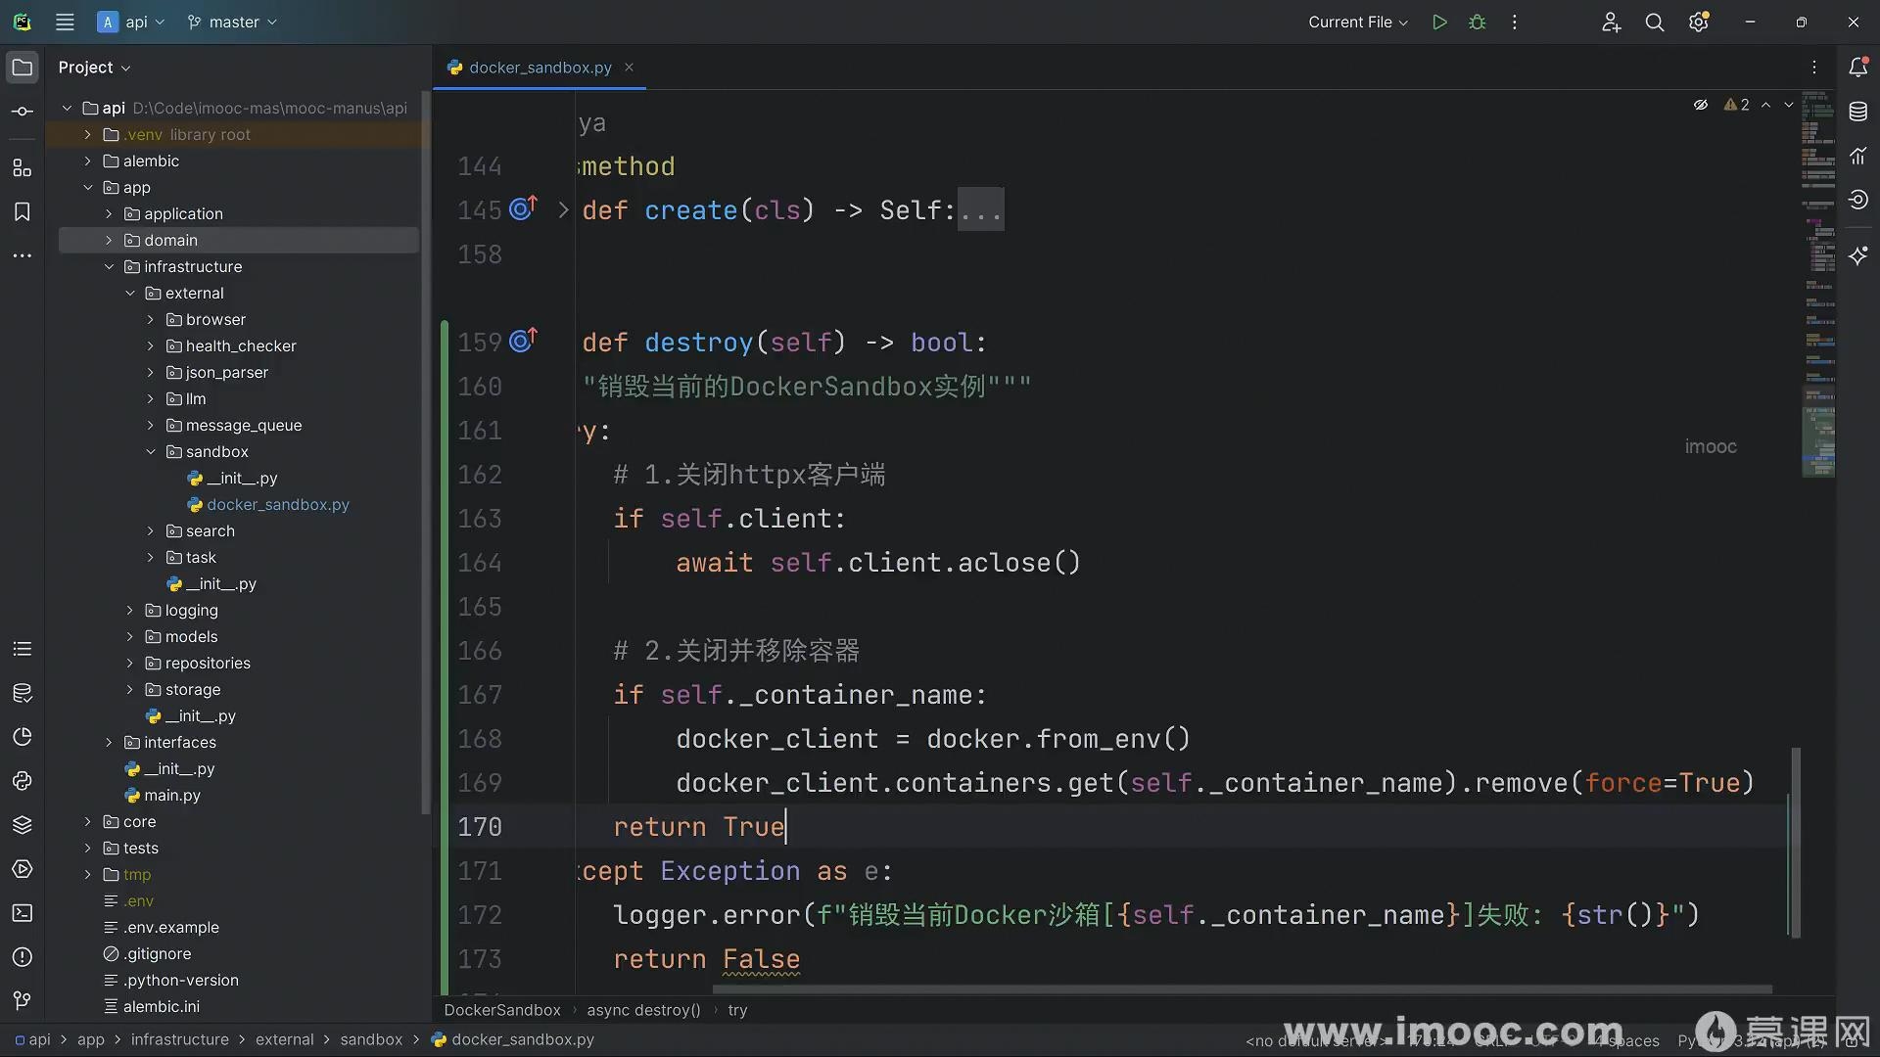Open the main hamburger menu
Image resolution: width=1880 pixels, height=1057 pixels.
(x=65, y=22)
